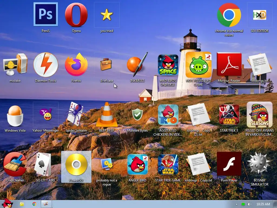Open the volume speaker tray icon

tap(249, 204)
